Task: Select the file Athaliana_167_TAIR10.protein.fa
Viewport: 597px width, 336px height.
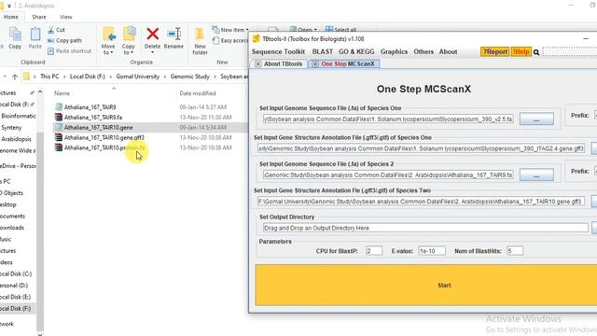Action: 104,147
